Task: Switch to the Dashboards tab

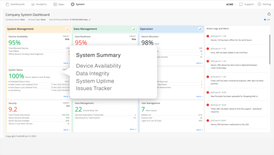Action: 15,4
